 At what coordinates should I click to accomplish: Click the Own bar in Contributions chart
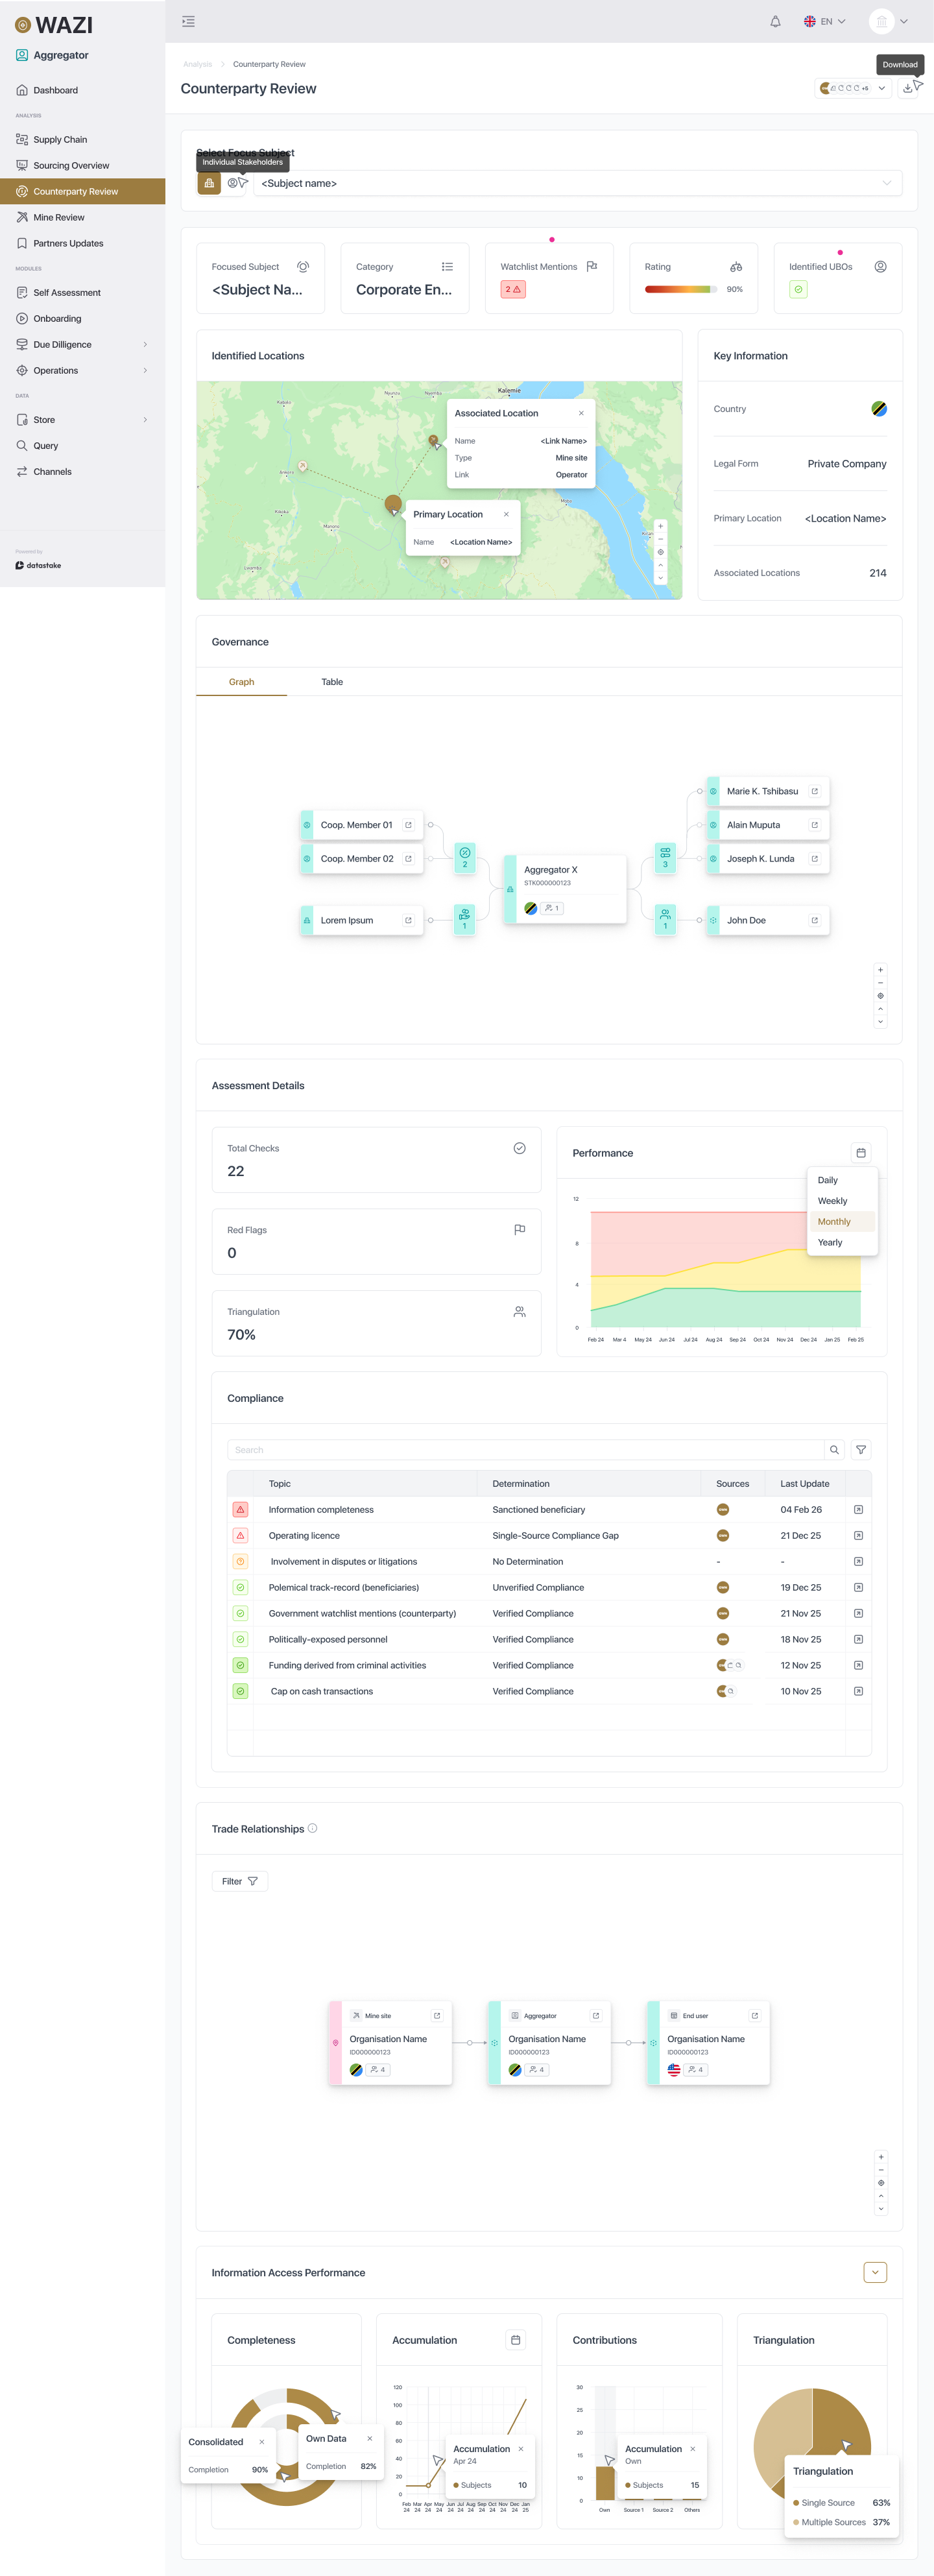tap(605, 2483)
